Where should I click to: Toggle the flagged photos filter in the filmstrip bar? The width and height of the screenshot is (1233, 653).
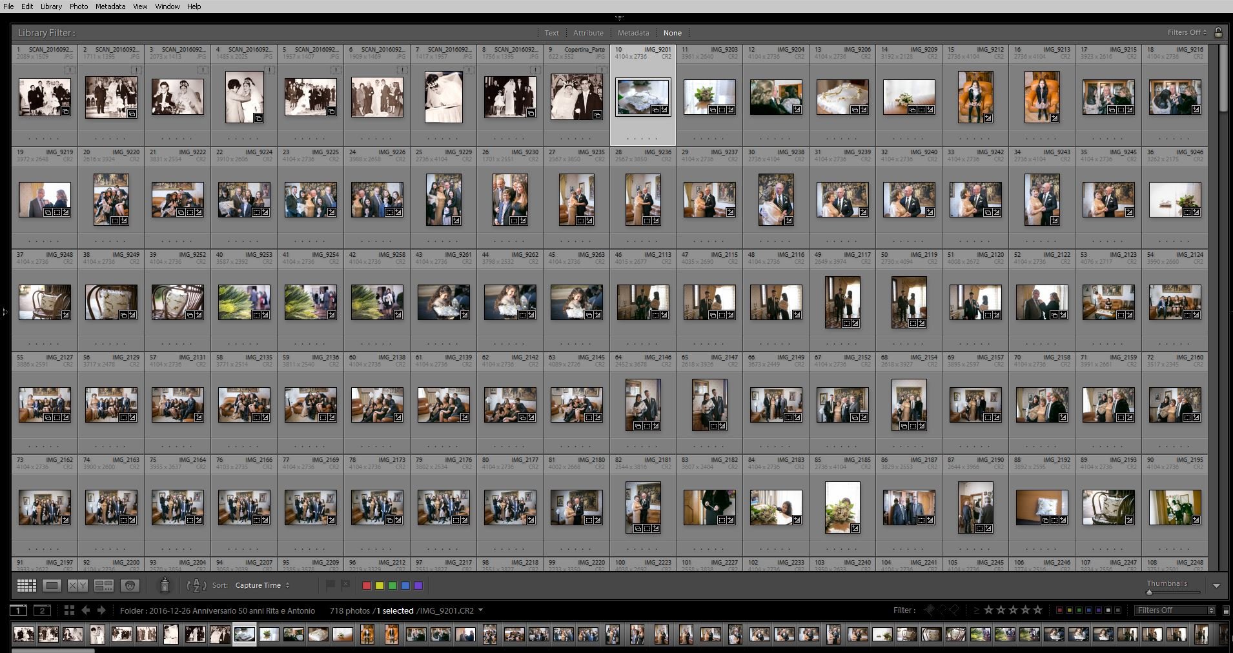tap(929, 610)
